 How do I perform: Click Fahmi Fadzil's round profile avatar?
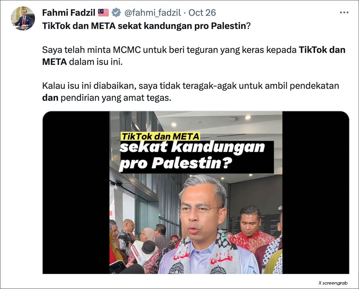[23, 19]
